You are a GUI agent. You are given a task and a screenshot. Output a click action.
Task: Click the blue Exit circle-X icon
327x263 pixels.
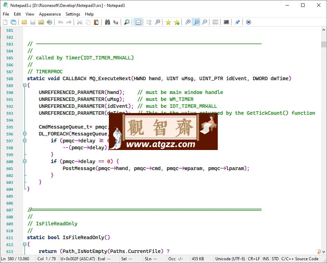point(249,22)
